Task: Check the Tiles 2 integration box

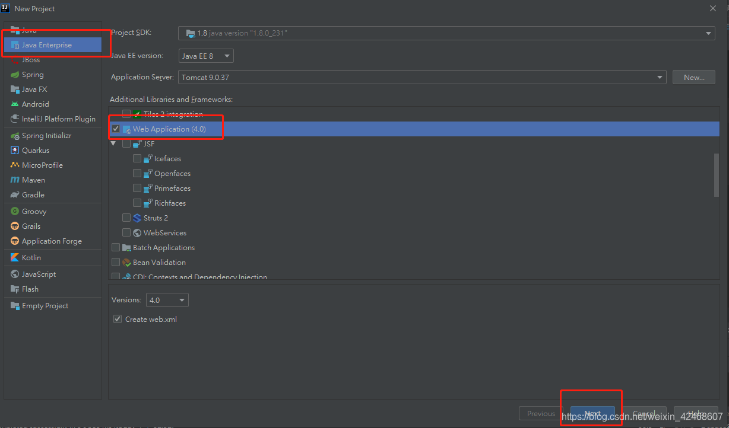Action: click(126, 114)
